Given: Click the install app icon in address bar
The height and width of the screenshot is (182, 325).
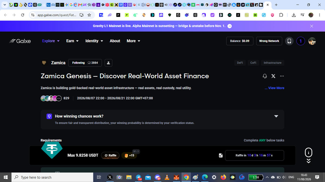Looking at the screenshot, I should (x=81, y=15).
